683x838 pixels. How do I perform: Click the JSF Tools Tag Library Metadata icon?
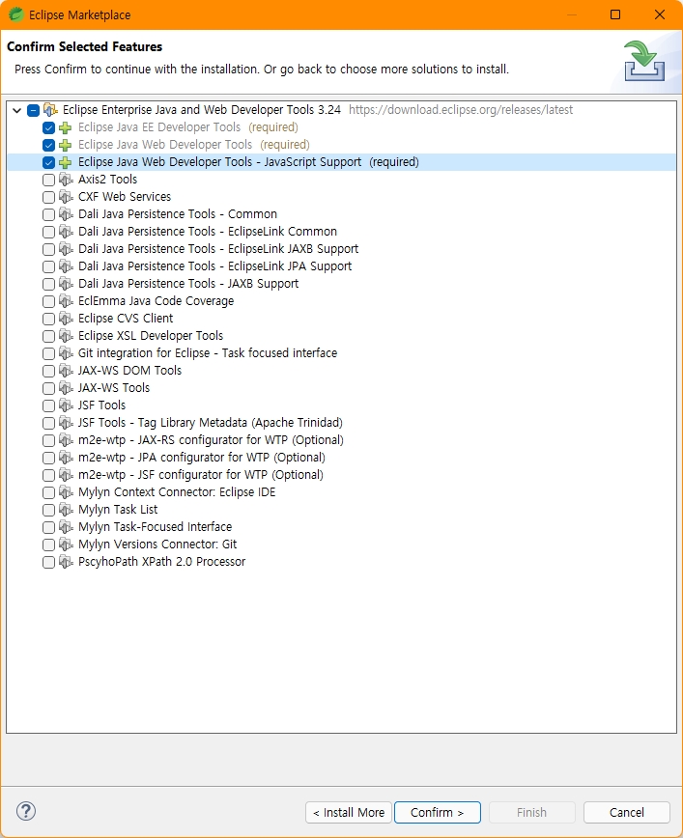(66, 423)
